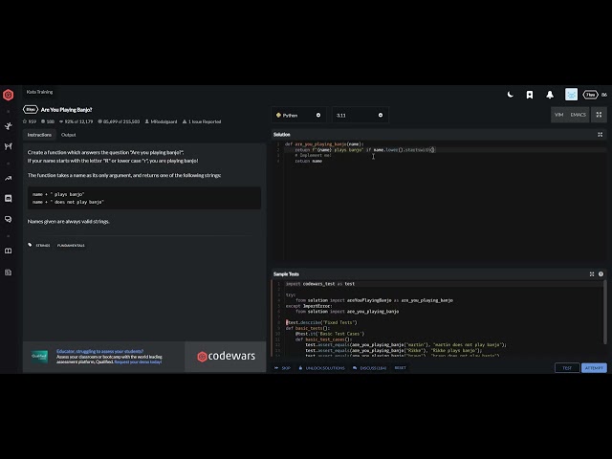Open the 1 Issue Reported link

coord(202,121)
